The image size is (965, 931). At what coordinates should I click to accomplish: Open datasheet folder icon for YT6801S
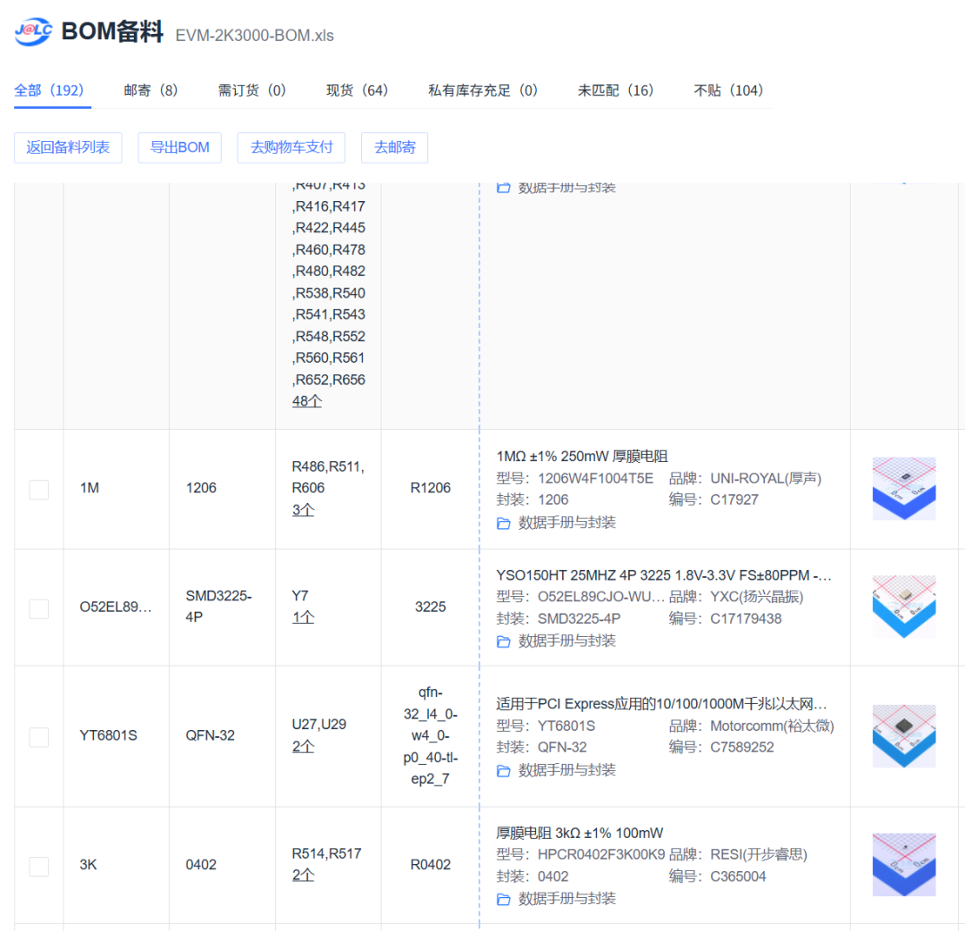(x=503, y=771)
